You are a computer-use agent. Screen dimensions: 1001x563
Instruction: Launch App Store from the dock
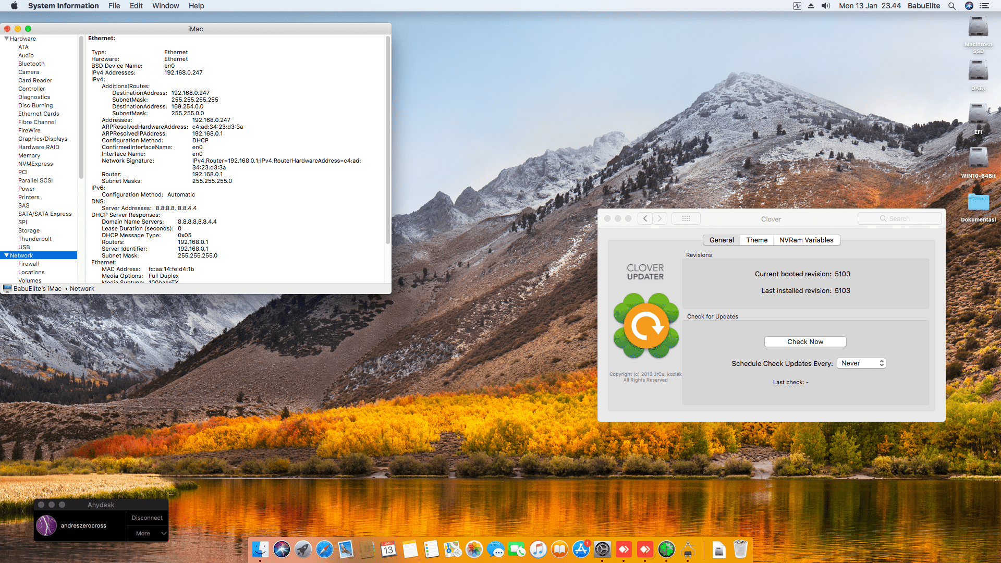tap(581, 549)
